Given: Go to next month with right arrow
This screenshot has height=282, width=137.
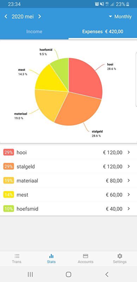Looking at the screenshot, I should (39, 17).
